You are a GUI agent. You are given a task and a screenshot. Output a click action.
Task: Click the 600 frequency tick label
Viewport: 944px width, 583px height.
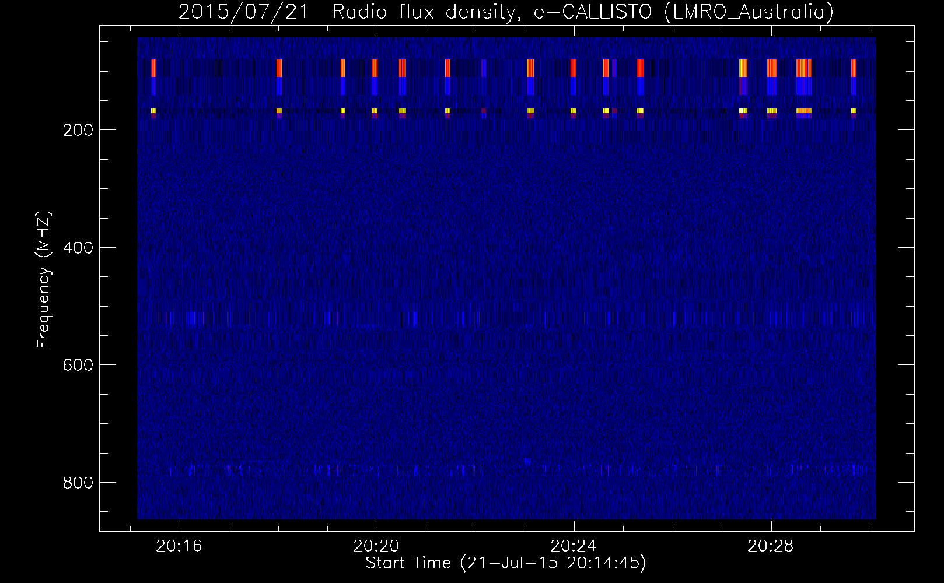pyautogui.click(x=78, y=365)
